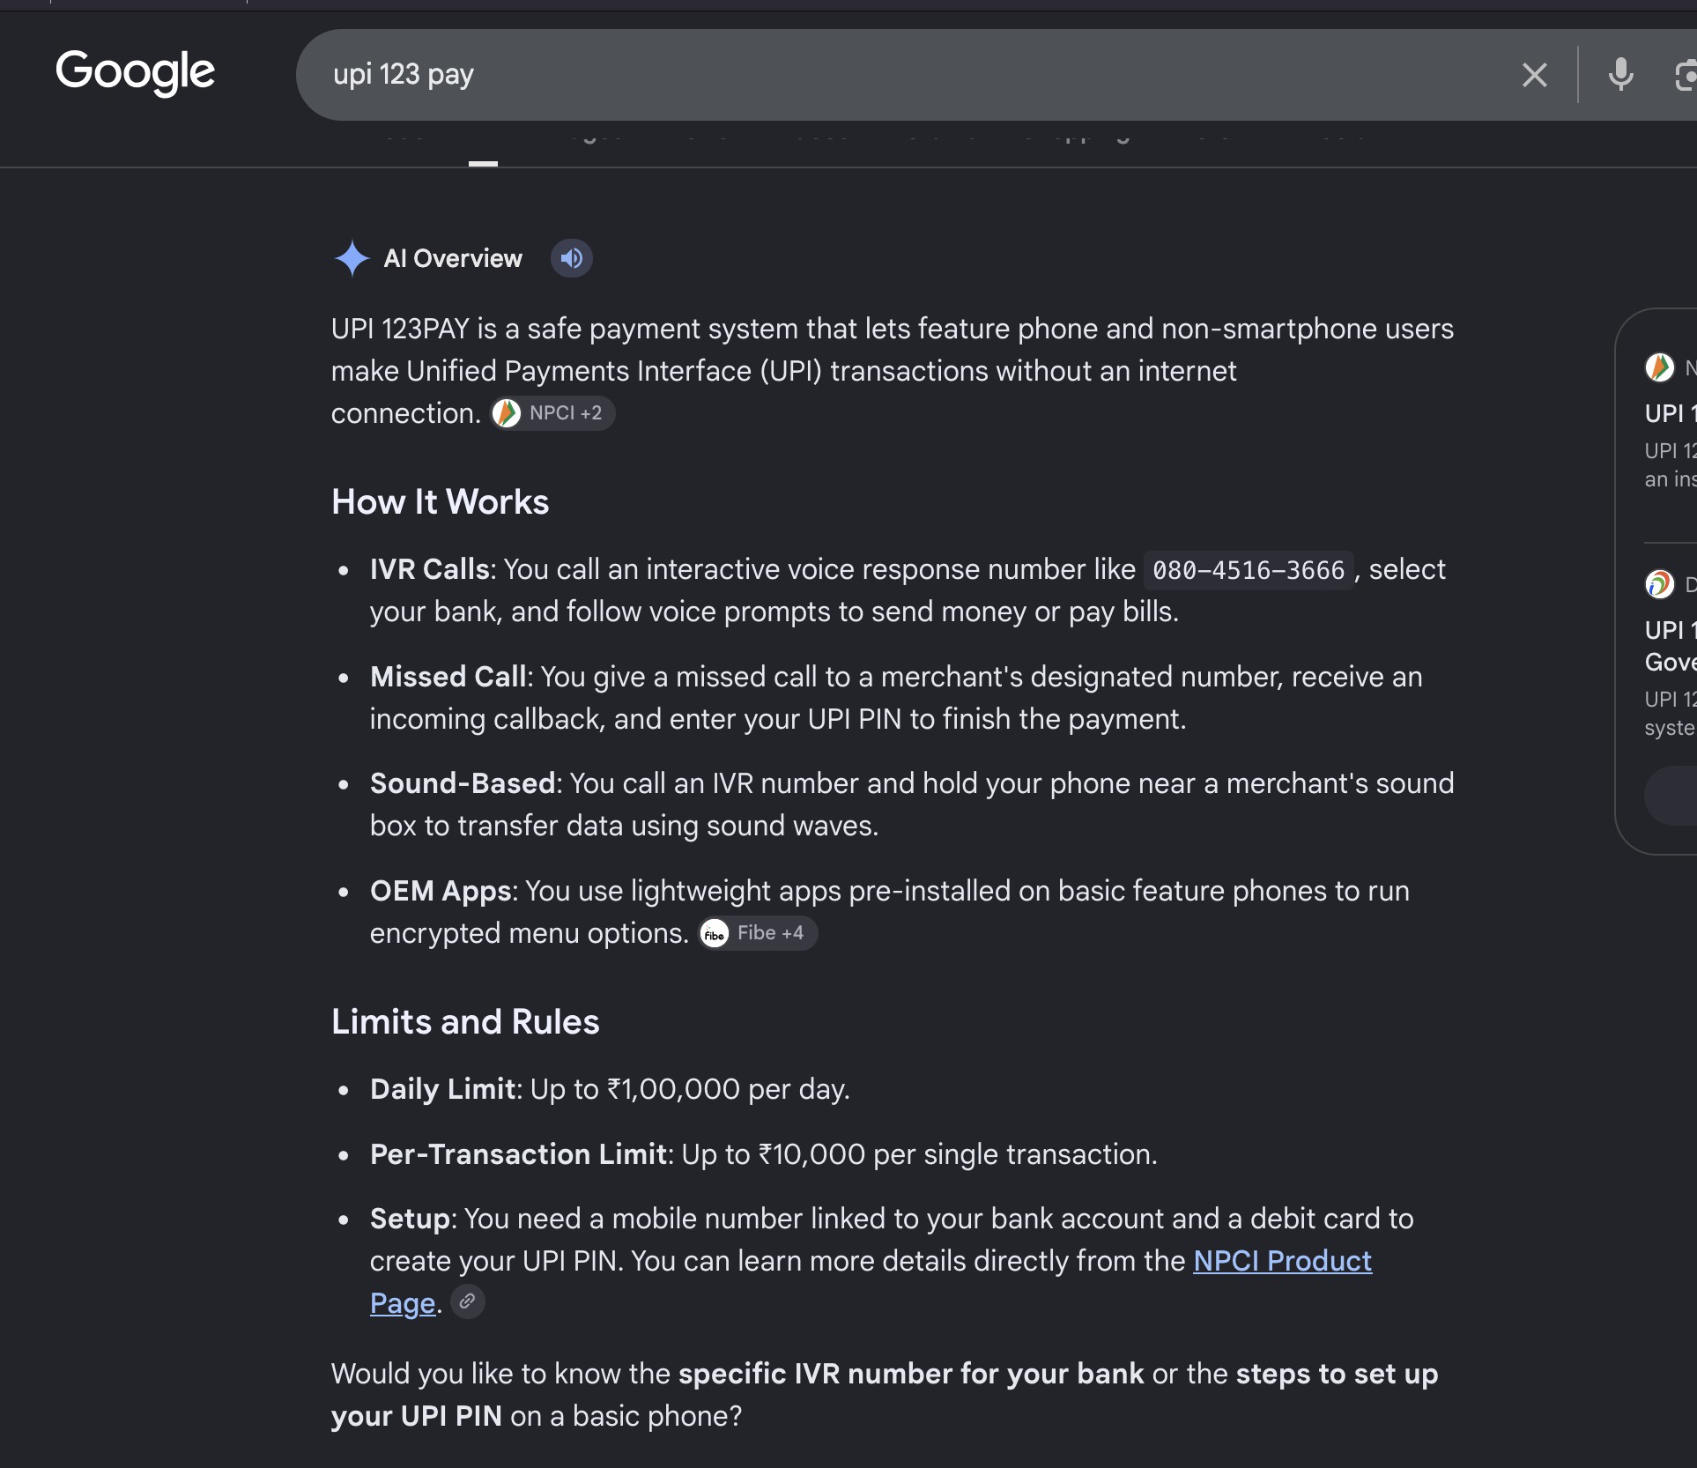This screenshot has width=1697, height=1468.
Task: Click the 'Sound-Based' bullet label
Action: pos(463,783)
